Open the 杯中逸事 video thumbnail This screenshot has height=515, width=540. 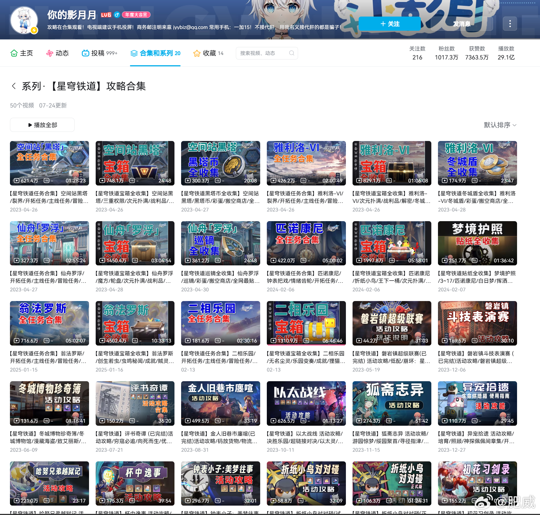[135, 483]
